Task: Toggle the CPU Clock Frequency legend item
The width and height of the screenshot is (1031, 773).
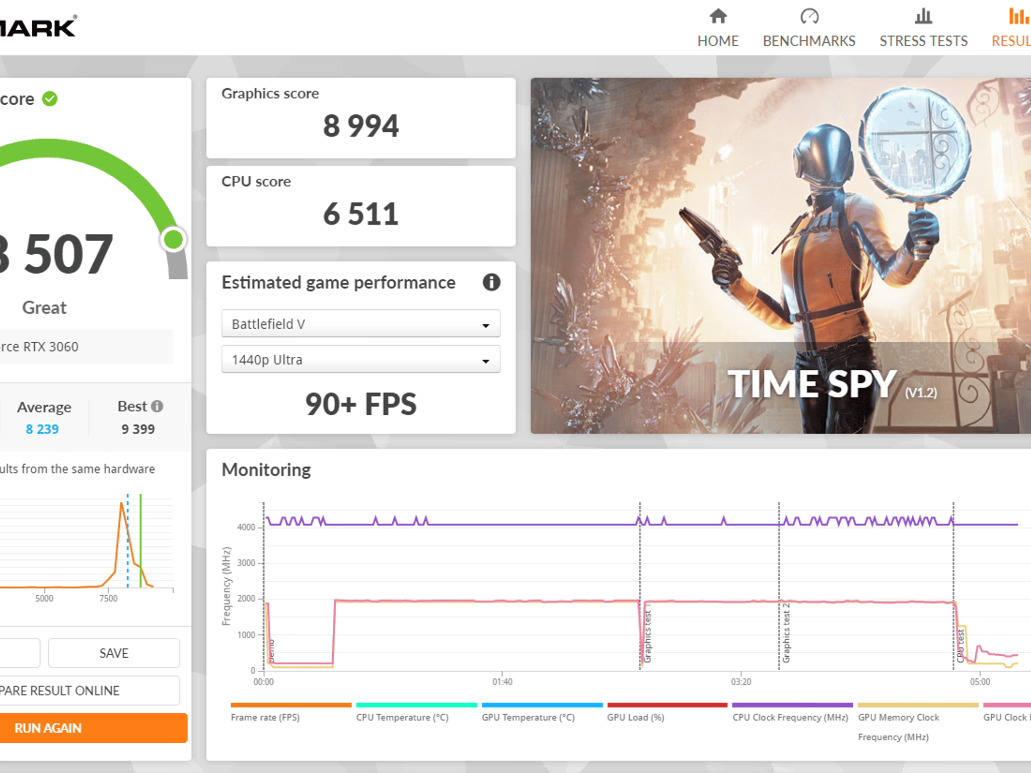Action: (x=792, y=712)
